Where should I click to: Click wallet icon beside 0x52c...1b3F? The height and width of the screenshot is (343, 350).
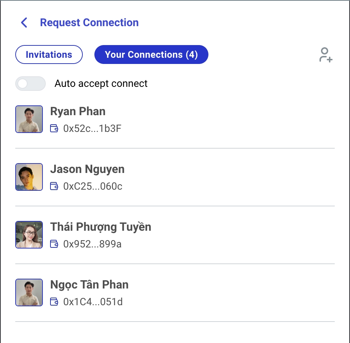[x=54, y=128]
